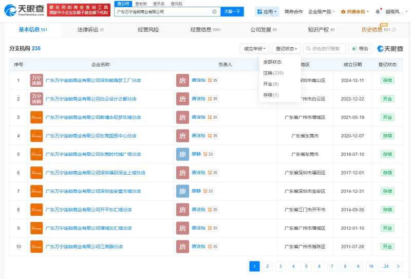411x279 pixels.
Task: Click the export icon button 导出
Action: tap(360, 49)
